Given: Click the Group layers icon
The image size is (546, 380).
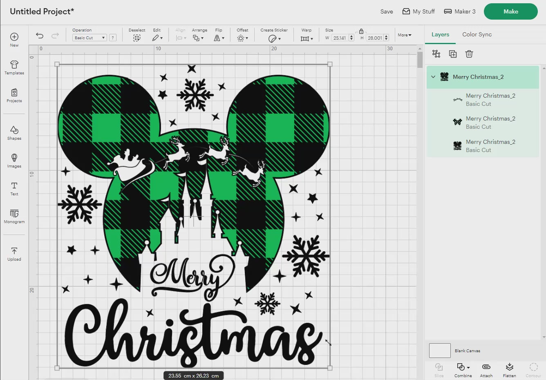Looking at the screenshot, I should (x=436, y=54).
